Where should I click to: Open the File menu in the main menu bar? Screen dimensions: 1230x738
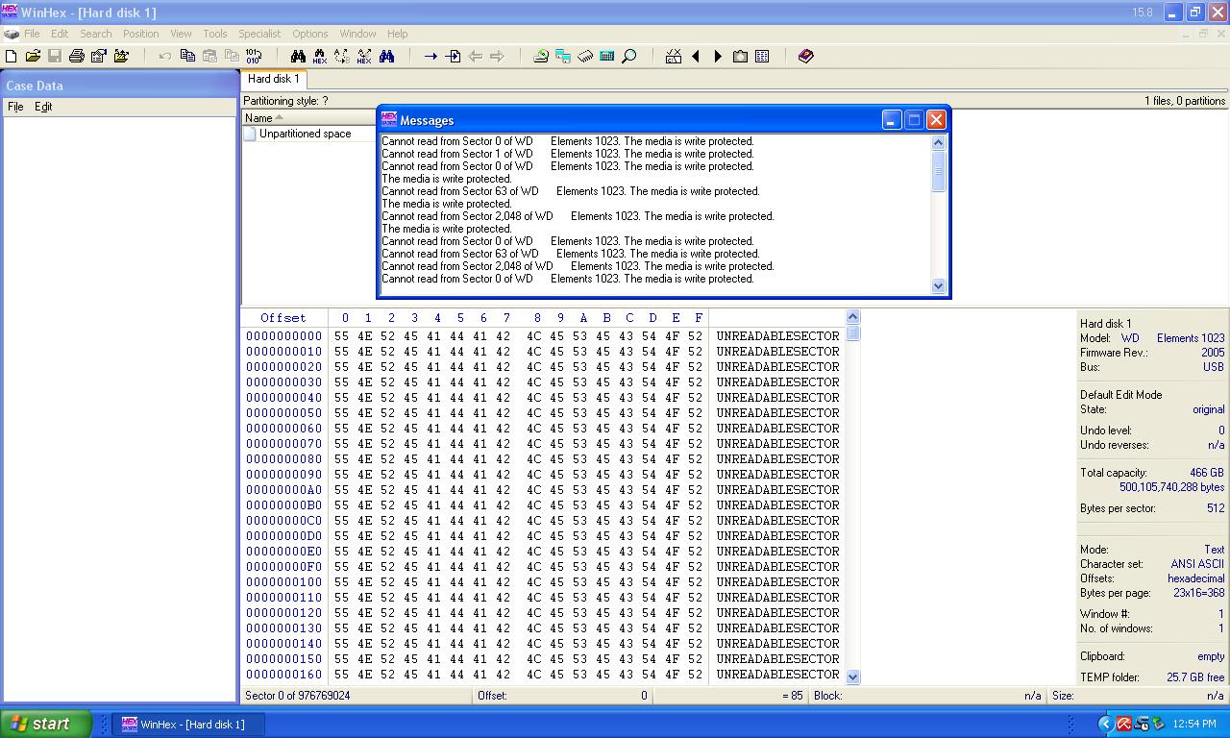[x=32, y=34]
